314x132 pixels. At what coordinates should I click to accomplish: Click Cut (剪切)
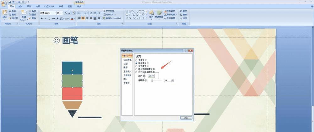point(12,11)
